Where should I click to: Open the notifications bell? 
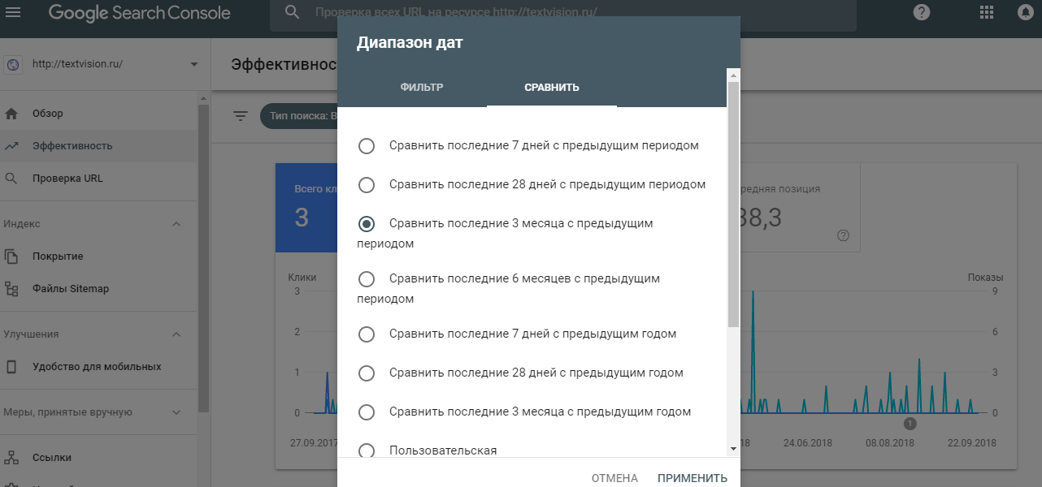(x=1026, y=12)
